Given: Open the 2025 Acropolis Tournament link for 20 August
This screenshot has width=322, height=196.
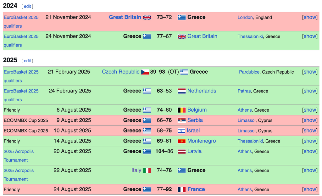Looking at the screenshot, I should tap(19, 156).
